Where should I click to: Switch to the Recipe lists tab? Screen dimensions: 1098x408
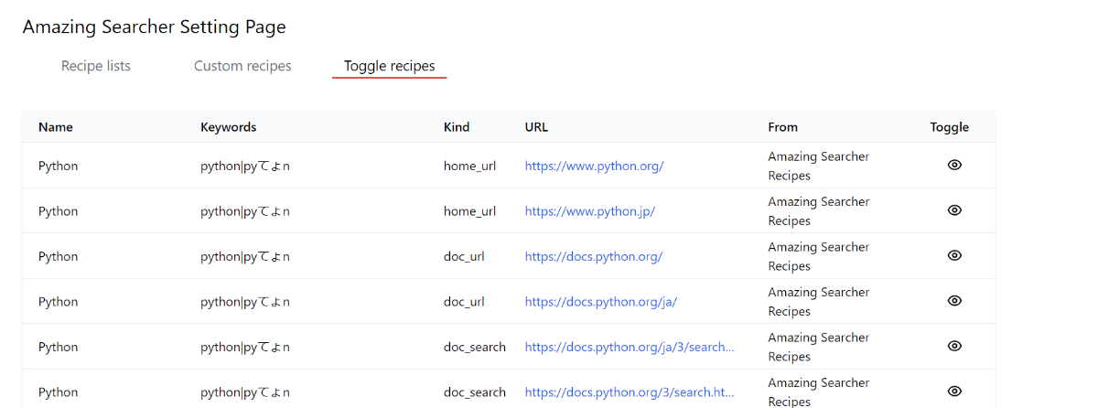[x=96, y=66]
